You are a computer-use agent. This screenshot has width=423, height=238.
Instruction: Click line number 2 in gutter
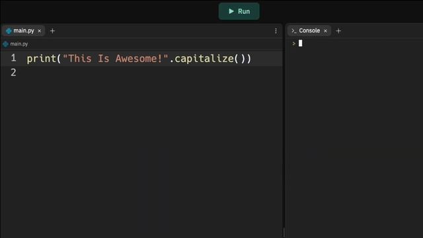13,72
